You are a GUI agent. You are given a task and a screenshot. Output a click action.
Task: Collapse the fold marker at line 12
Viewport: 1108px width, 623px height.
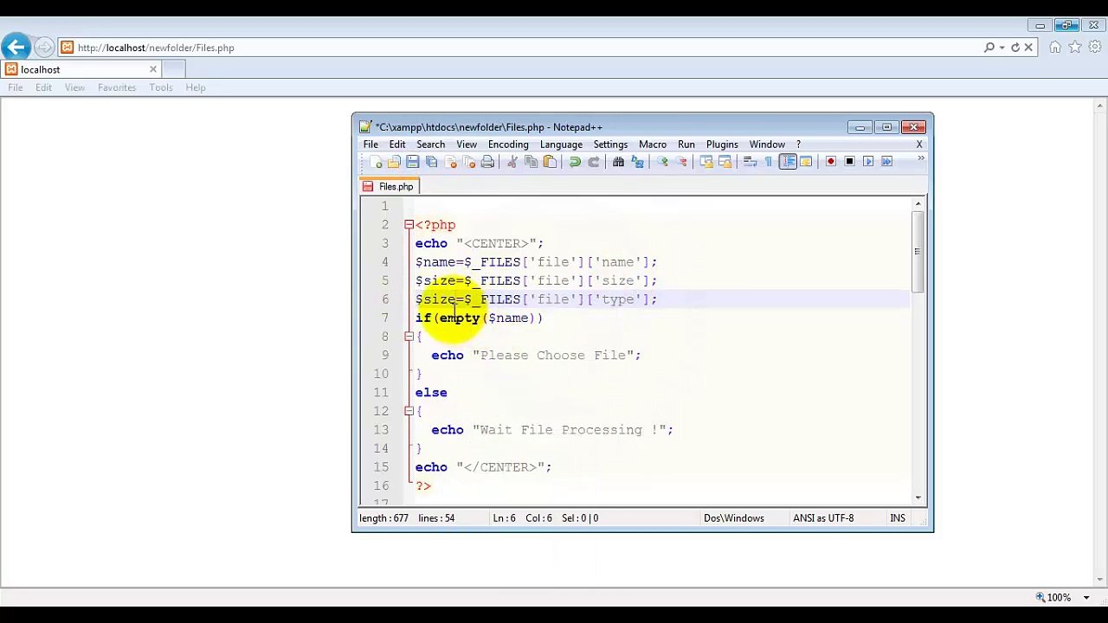point(409,411)
